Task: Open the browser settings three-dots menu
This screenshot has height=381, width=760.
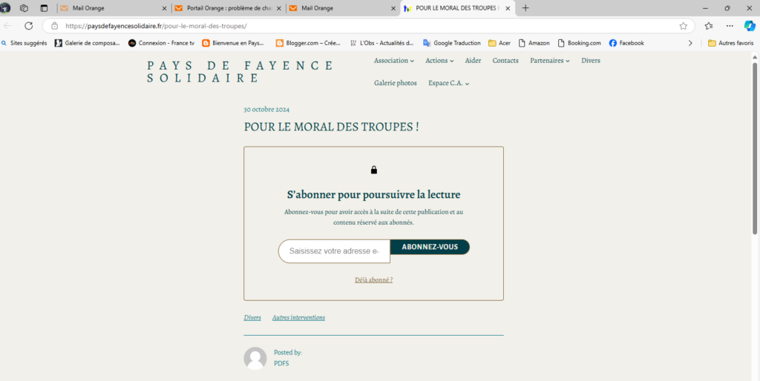Action: click(x=730, y=25)
